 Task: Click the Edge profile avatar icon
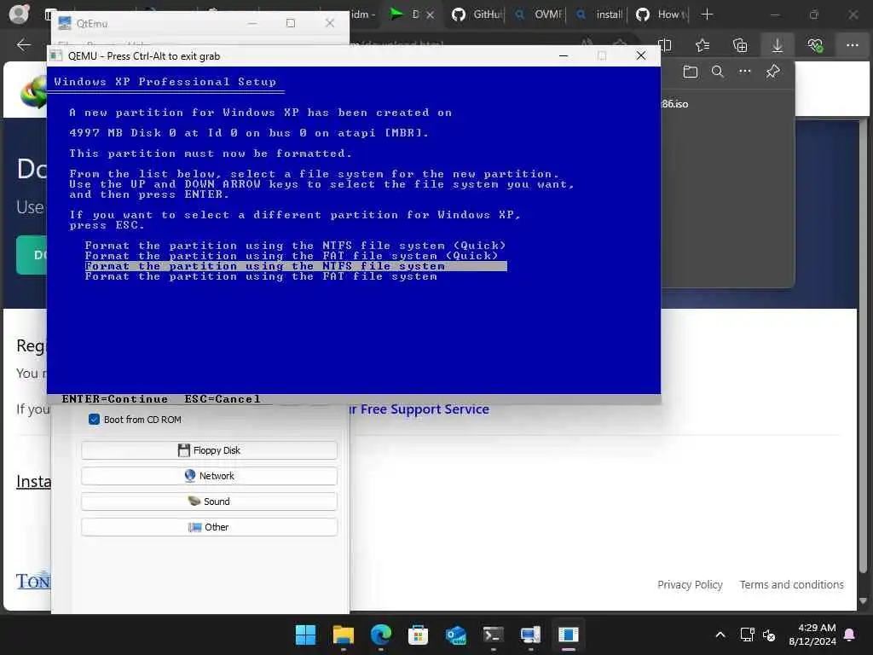pyautogui.click(x=19, y=14)
